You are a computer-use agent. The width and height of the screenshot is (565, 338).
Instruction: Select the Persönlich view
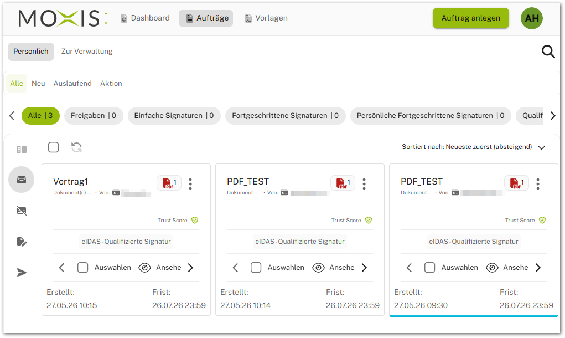pos(31,52)
